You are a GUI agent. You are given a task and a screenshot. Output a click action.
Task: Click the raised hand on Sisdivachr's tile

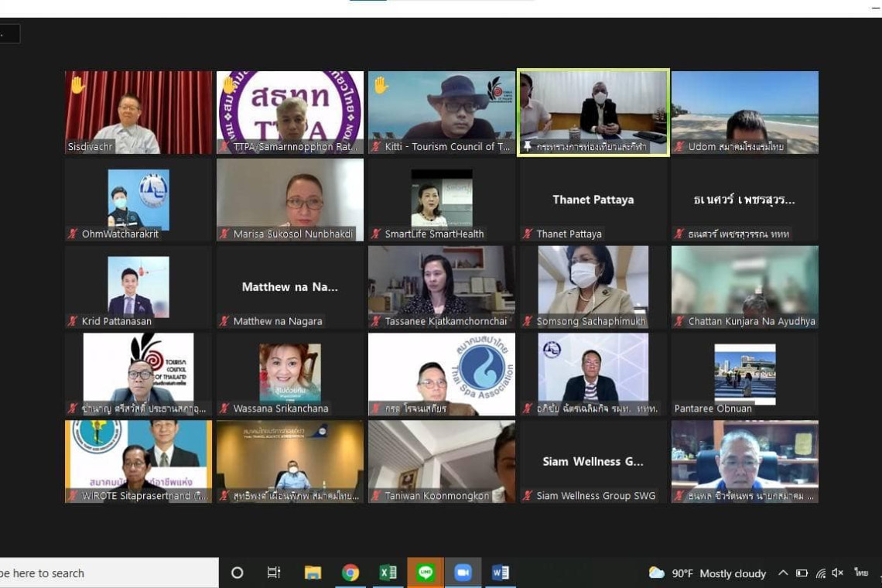77,84
